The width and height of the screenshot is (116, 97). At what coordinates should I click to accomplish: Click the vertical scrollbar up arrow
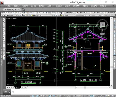pyautogui.click(x=112, y=18)
